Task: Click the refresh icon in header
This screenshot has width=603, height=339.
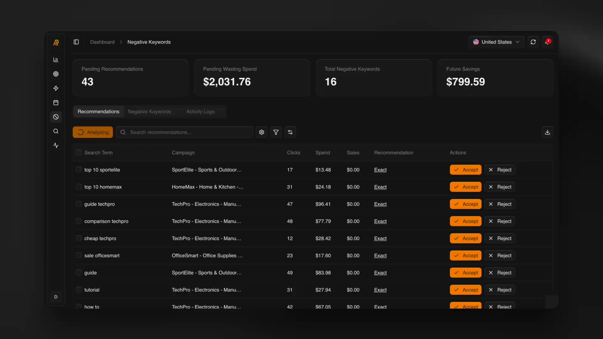Action: pos(533,42)
